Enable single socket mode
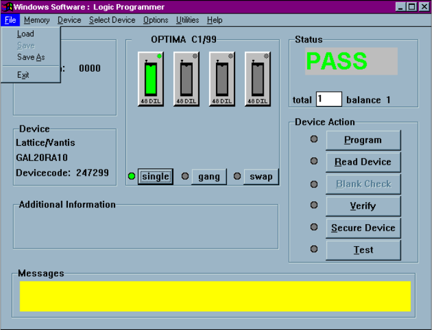The width and height of the screenshot is (432, 330). 155,176
